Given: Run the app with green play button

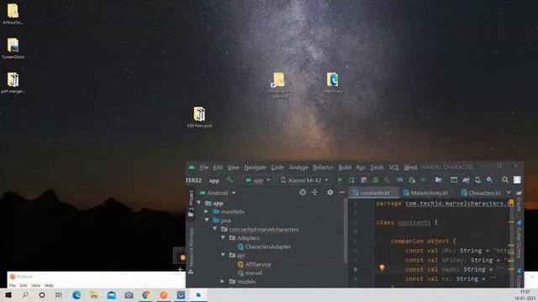Looking at the screenshot, I should click(x=340, y=180).
